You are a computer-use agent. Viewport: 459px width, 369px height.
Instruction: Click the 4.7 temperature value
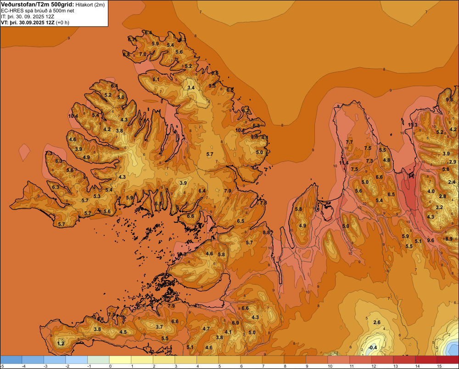click(207, 329)
